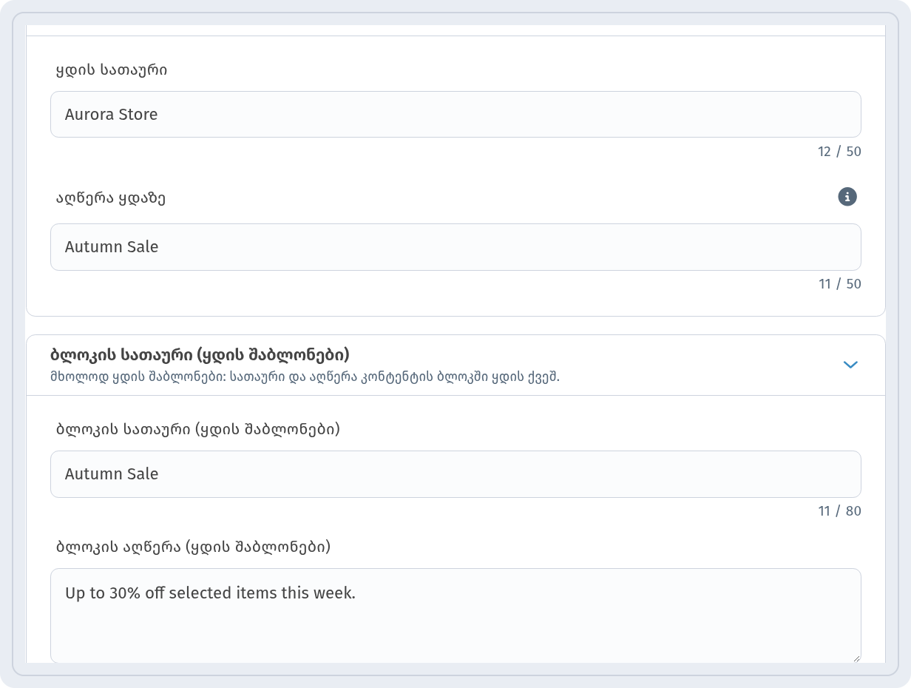Screen dimensions: 911x688
Task: Click the ბლოკის სათაური (ყდის შაბლონები) input field
Action: 455,474
